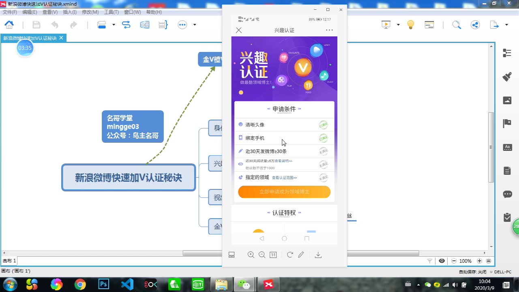Rotate the picture in image viewer

290,255
